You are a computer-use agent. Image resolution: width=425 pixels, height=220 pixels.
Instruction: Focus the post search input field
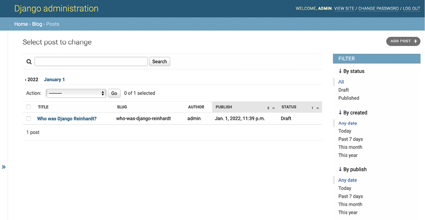click(x=91, y=62)
